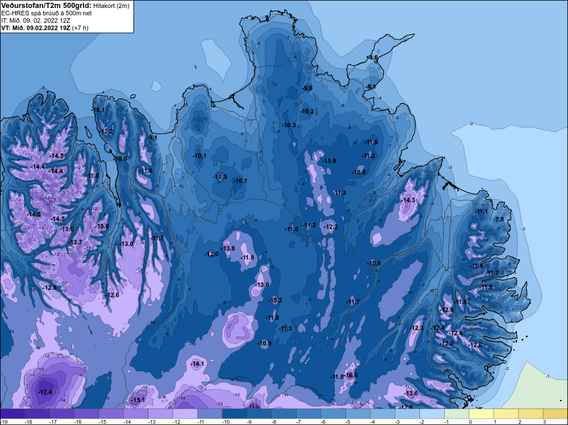Screen dimensions: 568x425
Task: Click the -17.4 temperature value on the map
Action: 45,393
